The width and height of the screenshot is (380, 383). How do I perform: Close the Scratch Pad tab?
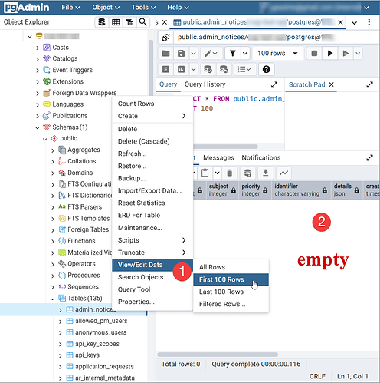click(x=331, y=84)
